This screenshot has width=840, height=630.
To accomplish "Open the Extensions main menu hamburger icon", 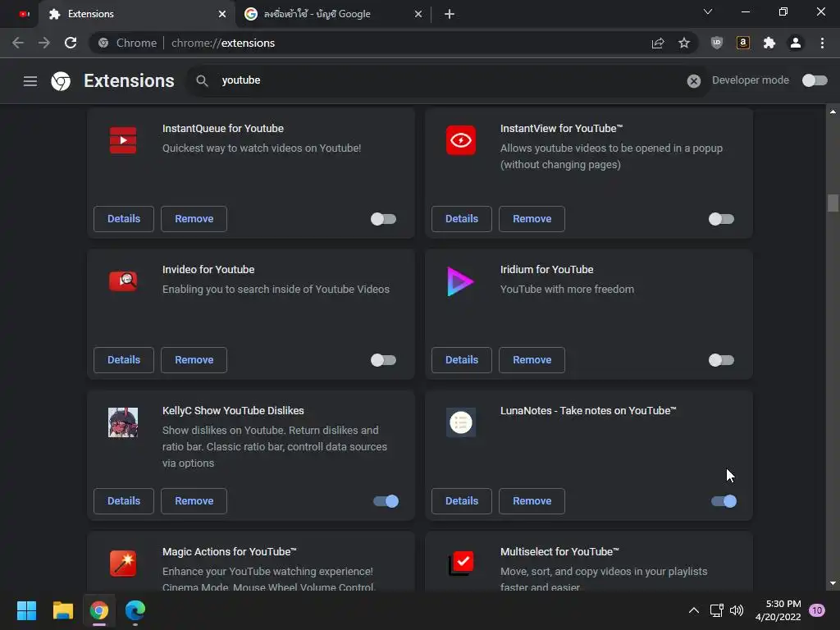I will (30, 81).
